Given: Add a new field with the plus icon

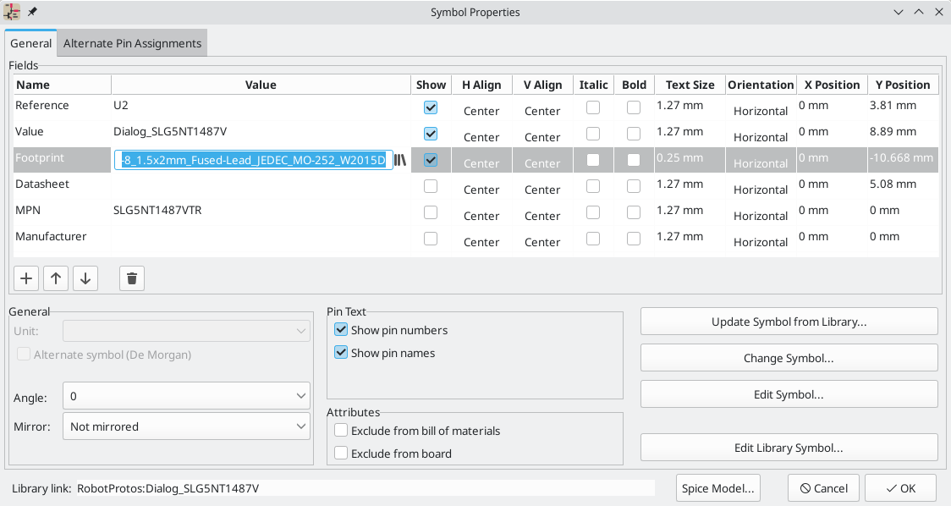Looking at the screenshot, I should coord(25,278).
